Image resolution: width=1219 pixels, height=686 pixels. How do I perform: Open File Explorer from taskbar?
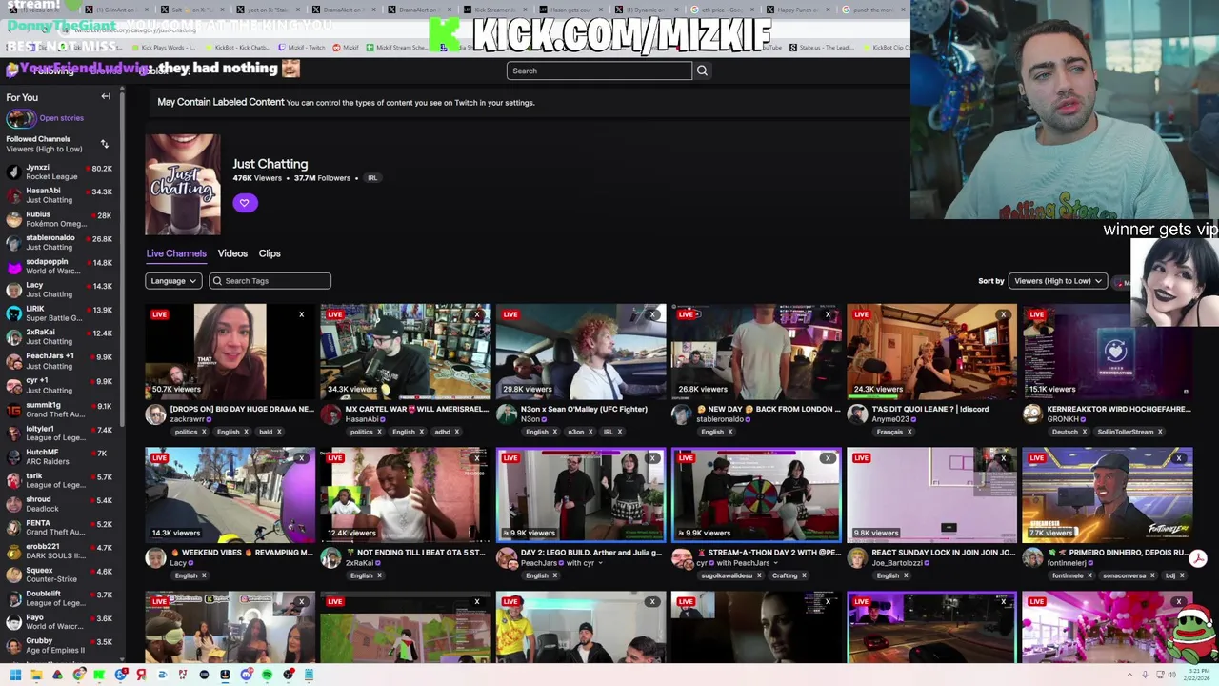(36, 675)
